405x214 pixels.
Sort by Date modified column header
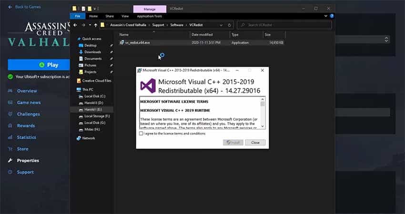click(210, 35)
